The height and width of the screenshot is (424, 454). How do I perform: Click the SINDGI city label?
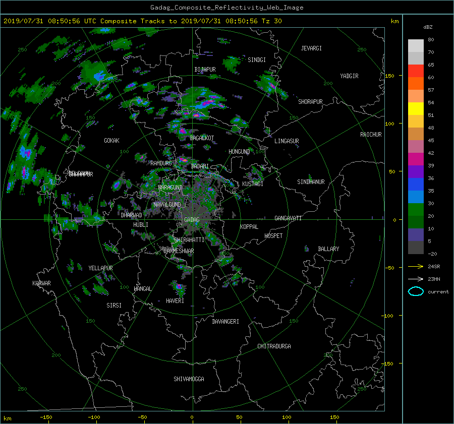[x=257, y=60]
